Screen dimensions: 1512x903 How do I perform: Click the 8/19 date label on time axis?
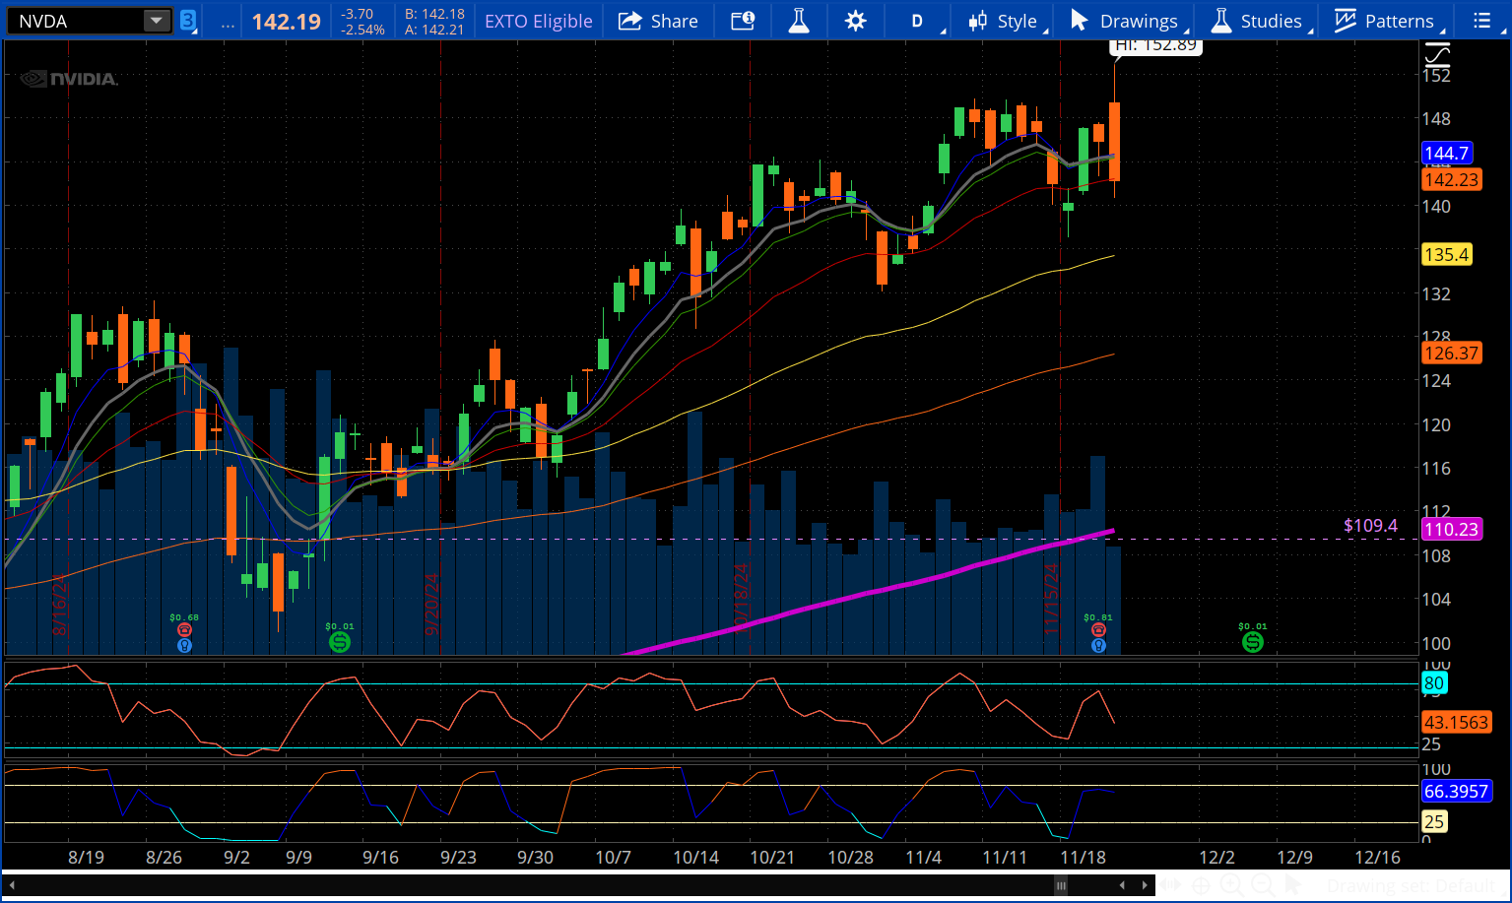86,857
